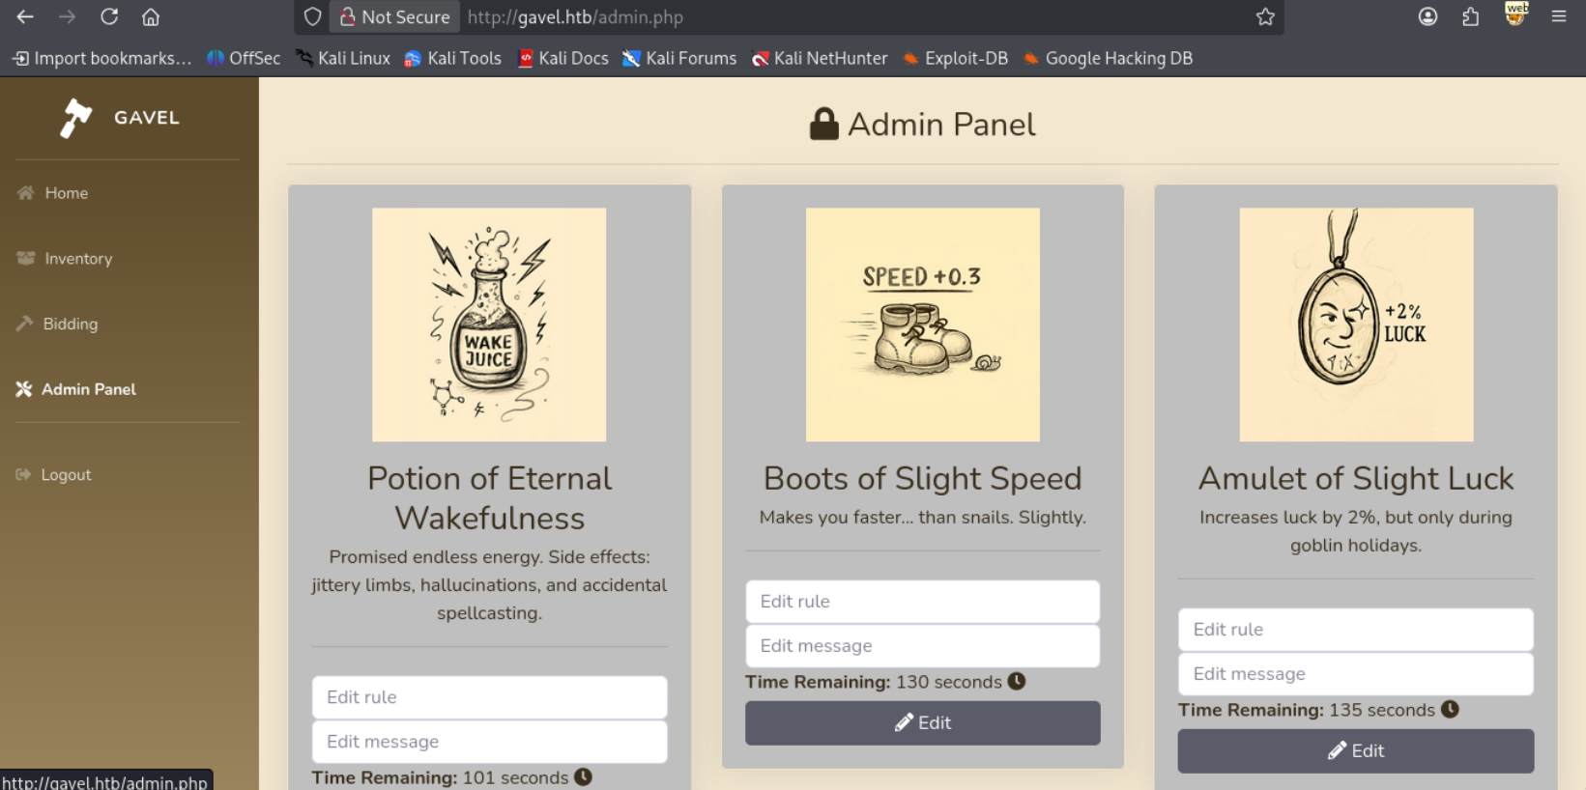Click the Admin Panel tools icon
Viewport: 1586px width, 790px height.
pos(24,389)
